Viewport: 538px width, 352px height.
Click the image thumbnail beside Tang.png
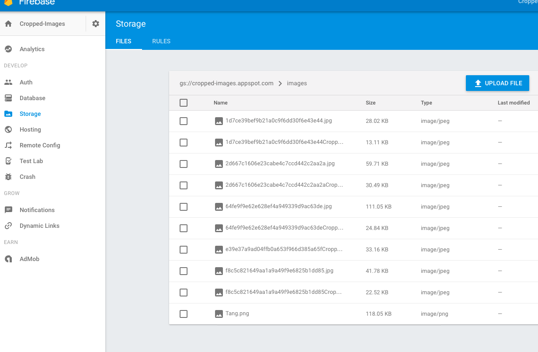point(219,314)
